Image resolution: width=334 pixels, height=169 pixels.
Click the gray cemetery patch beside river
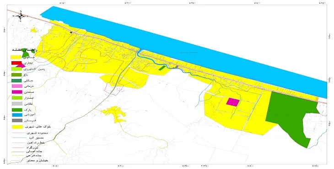(x=176, y=67)
